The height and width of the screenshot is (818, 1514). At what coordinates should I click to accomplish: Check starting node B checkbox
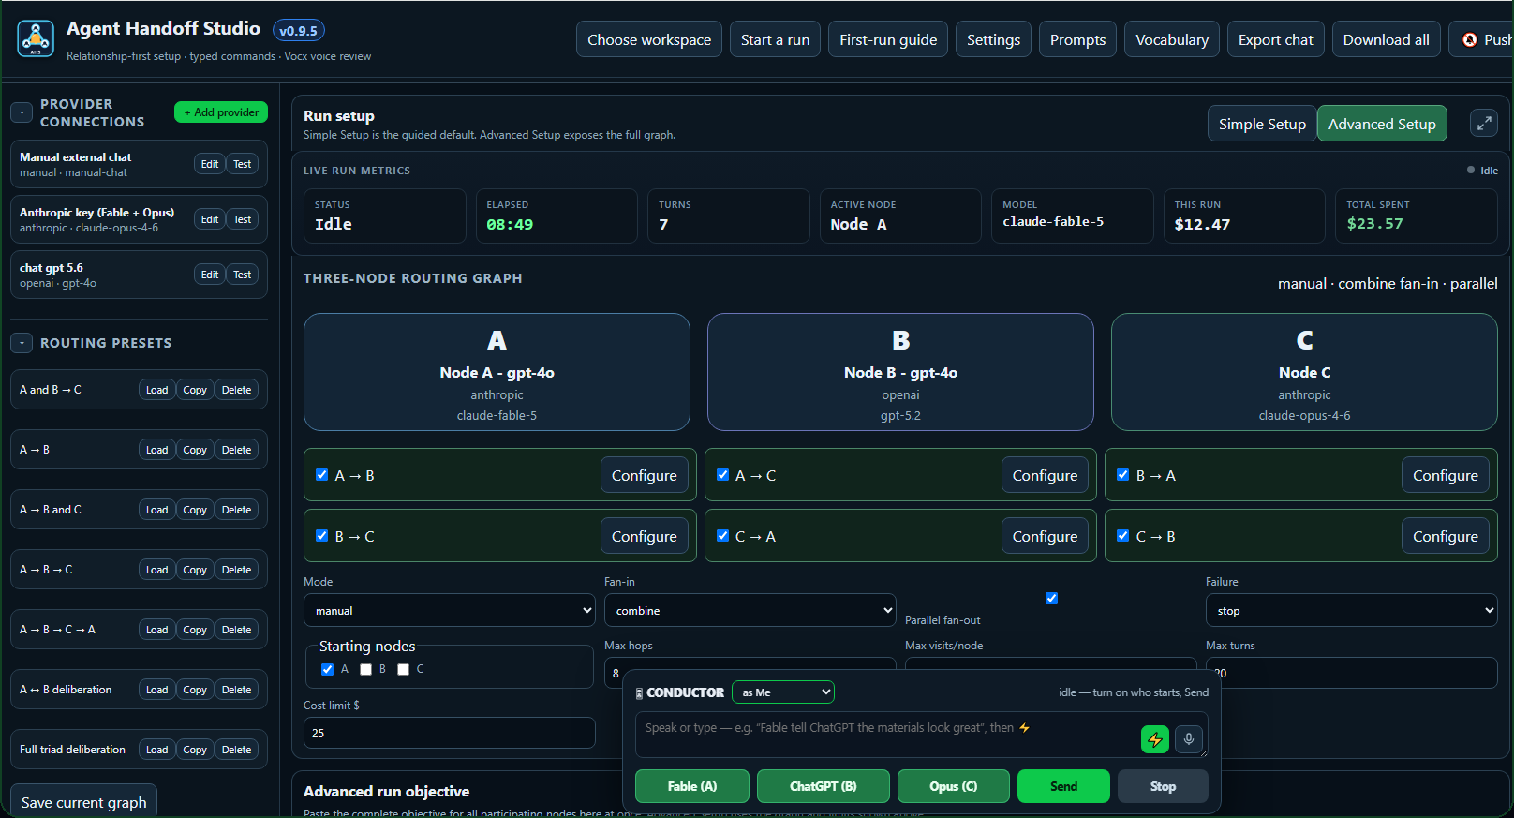pos(365,669)
